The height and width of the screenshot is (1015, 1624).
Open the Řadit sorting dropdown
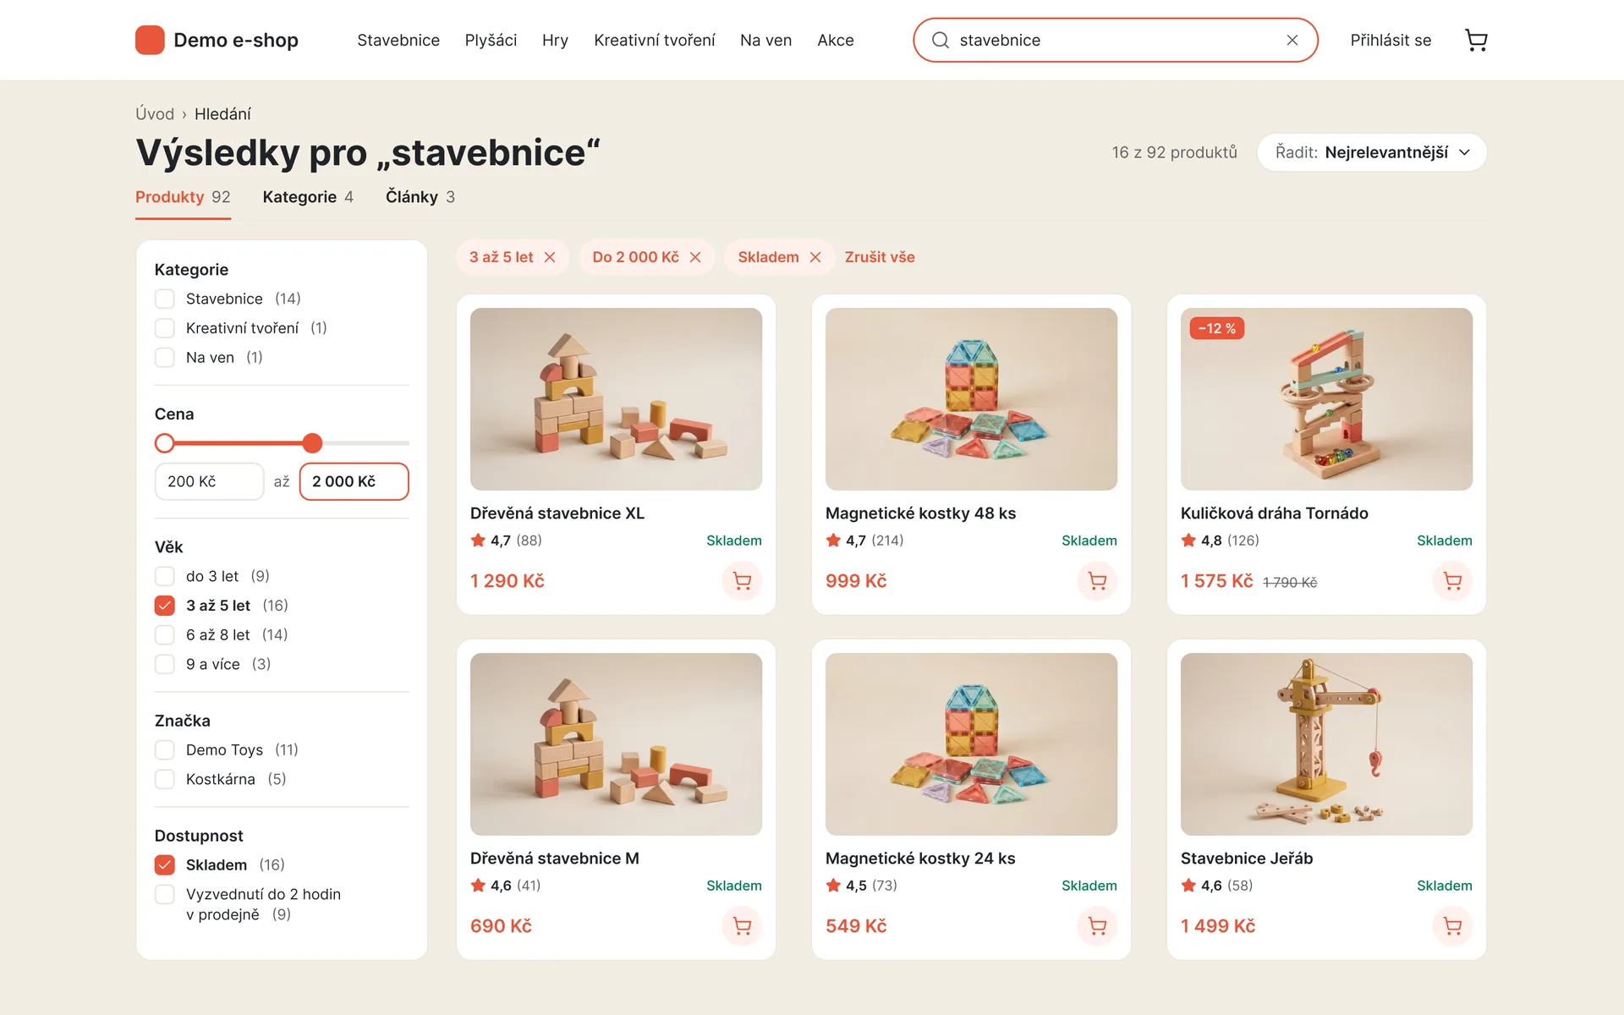point(1372,152)
